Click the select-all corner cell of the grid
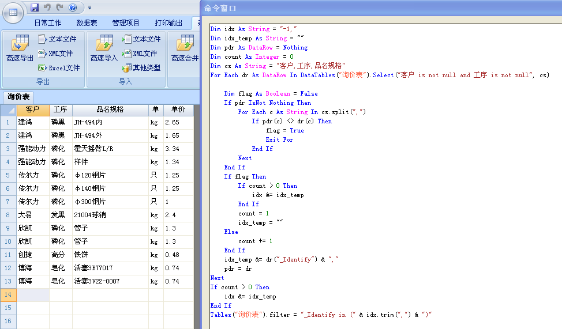562x329 pixels. tap(8, 109)
